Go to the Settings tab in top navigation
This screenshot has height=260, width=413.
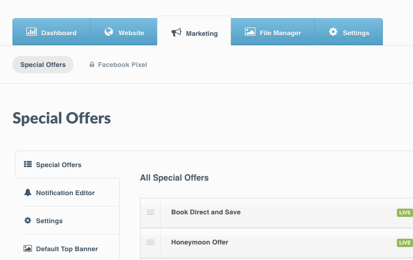(x=349, y=32)
